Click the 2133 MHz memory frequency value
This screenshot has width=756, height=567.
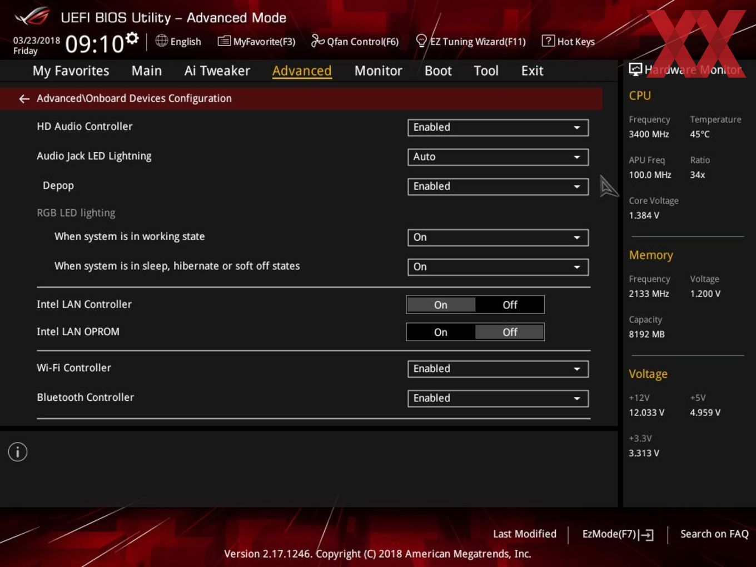649,294
